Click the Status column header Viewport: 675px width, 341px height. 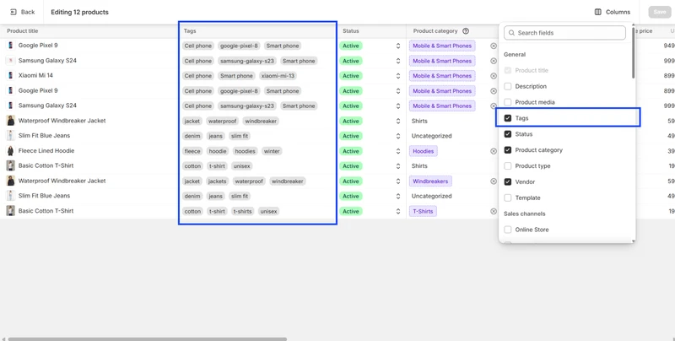tap(350, 31)
